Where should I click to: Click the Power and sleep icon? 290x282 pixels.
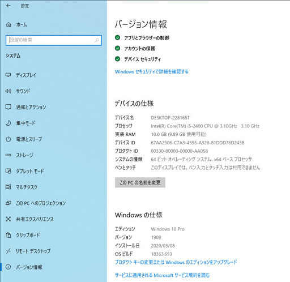8,139
